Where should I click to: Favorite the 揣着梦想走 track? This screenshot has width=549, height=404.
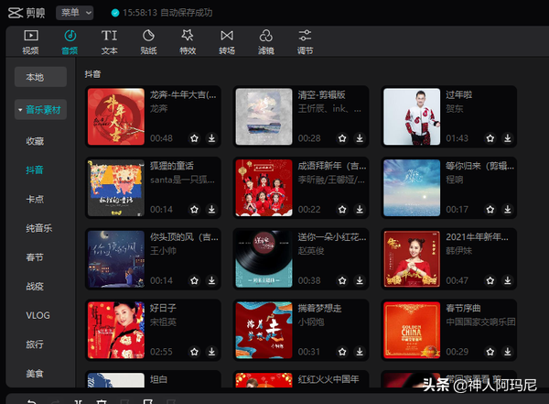(342, 352)
